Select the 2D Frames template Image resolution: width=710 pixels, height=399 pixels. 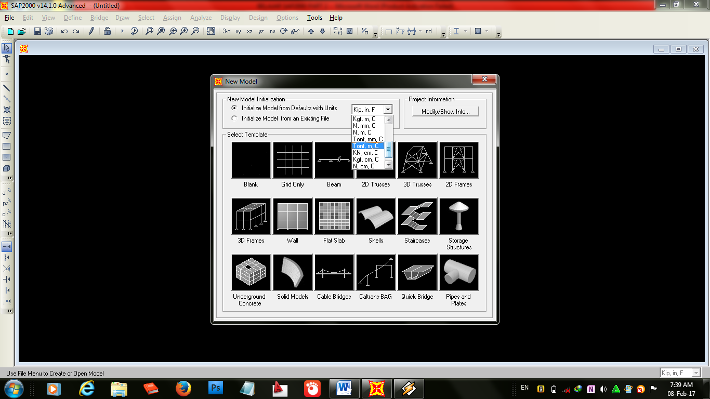(459, 160)
